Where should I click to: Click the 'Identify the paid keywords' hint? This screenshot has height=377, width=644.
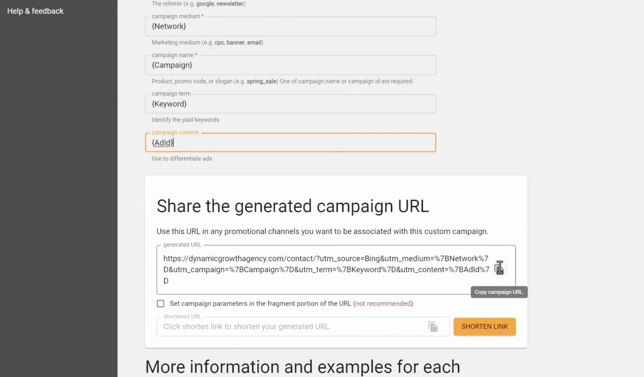(x=185, y=120)
